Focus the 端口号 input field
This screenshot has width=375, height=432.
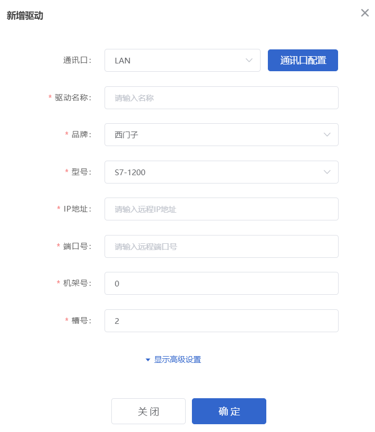click(222, 246)
